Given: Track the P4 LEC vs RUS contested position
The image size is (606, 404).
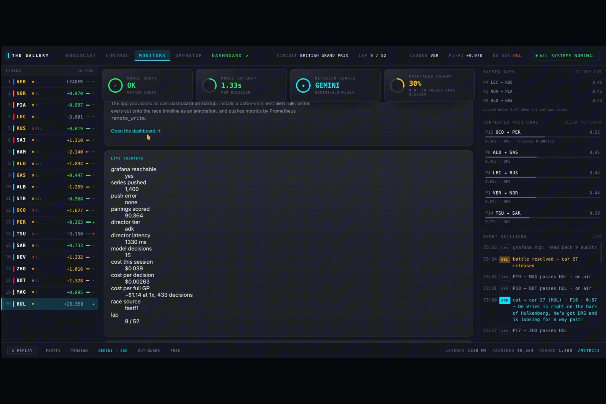Looking at the screenshot, I should [x=542, y=177].
